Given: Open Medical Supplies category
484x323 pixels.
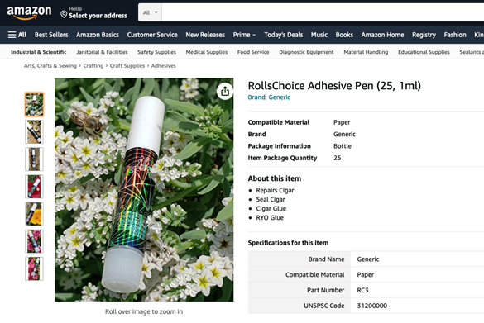Looking at the screenshot, I should 207,52.
